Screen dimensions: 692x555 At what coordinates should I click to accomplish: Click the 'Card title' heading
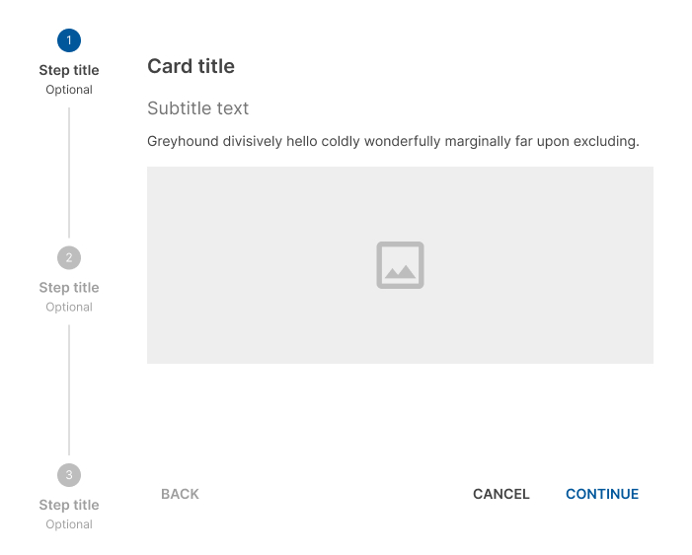[x=191, y=67]
